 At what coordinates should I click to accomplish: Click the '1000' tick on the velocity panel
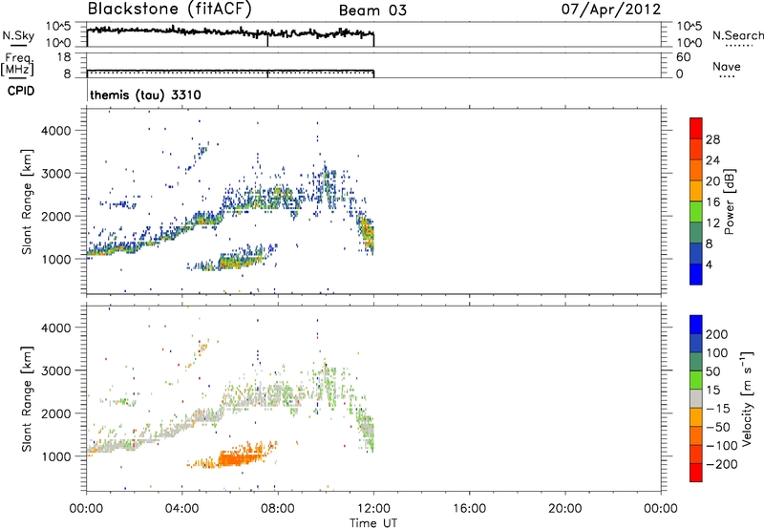click(x=56, y=456)
